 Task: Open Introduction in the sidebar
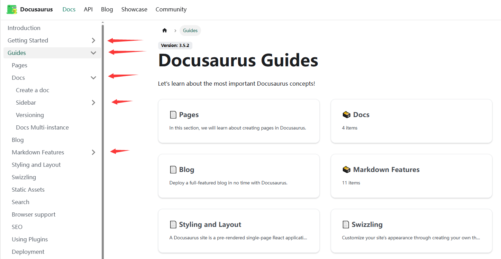pyautogui.click(x=24, y=28)
